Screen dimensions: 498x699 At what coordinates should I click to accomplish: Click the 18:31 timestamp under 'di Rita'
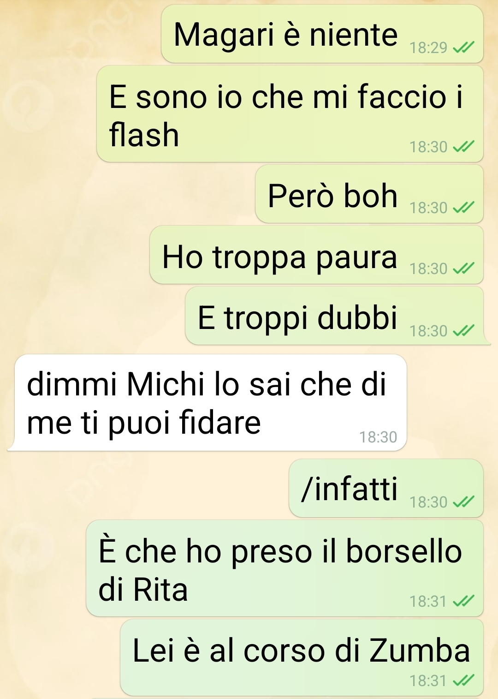pos(428,602)
